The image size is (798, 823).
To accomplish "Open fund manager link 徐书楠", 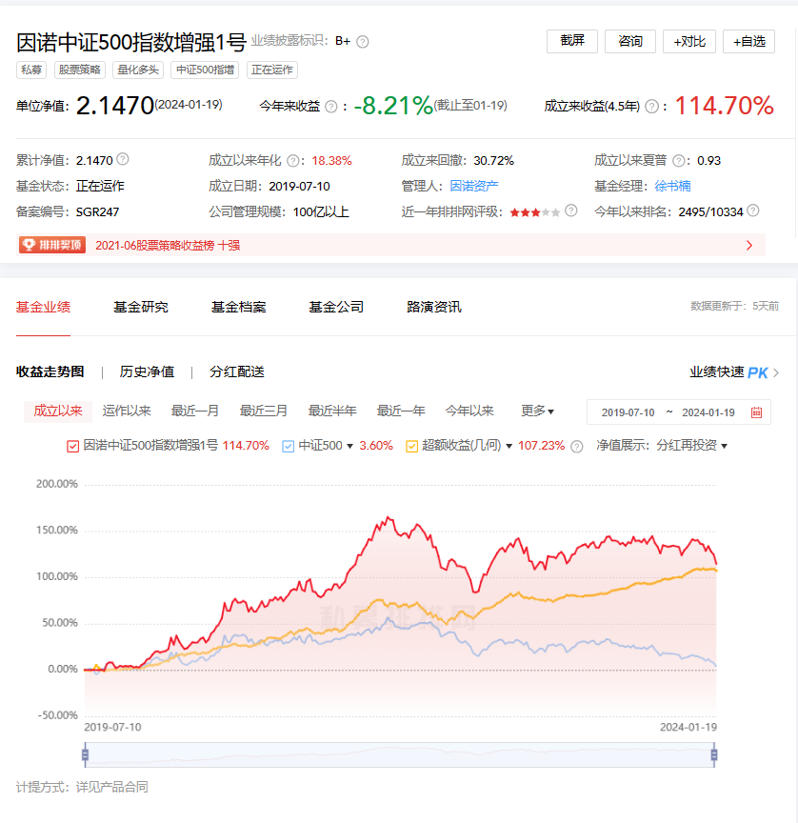I will pyautogui.click(x=672, y=186).
